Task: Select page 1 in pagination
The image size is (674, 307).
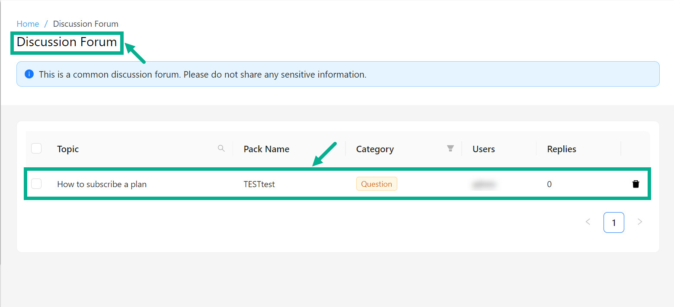Action: (613, 222)
